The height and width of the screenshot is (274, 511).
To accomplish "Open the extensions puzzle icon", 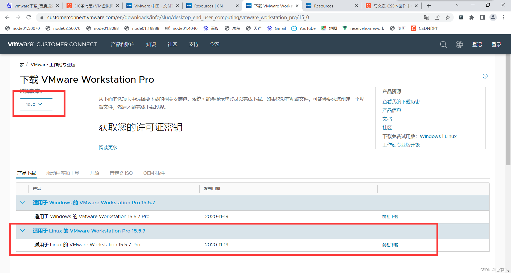I will click(x=472, y=17).
